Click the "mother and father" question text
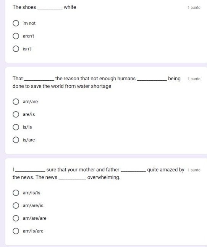This screenshot has height=247, width=207. click(98, 174)
